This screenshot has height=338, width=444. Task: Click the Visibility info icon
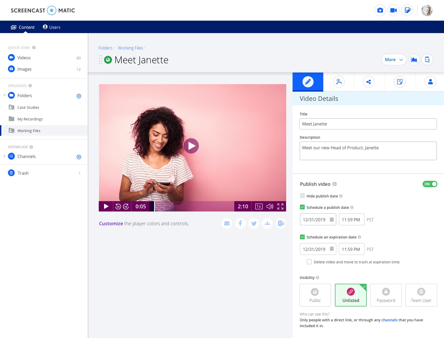pyautogui.click(x=317, y=278)
